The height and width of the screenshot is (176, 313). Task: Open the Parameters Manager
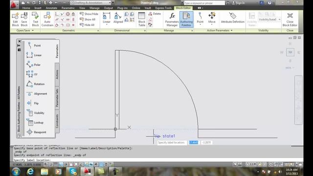[x=172, y=20]
